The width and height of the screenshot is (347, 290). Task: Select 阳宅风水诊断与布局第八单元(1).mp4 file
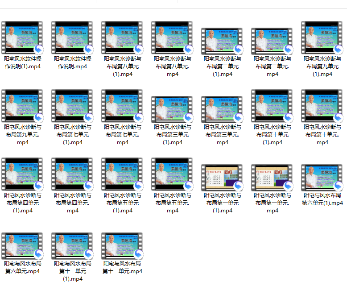[x=122, y=38]
